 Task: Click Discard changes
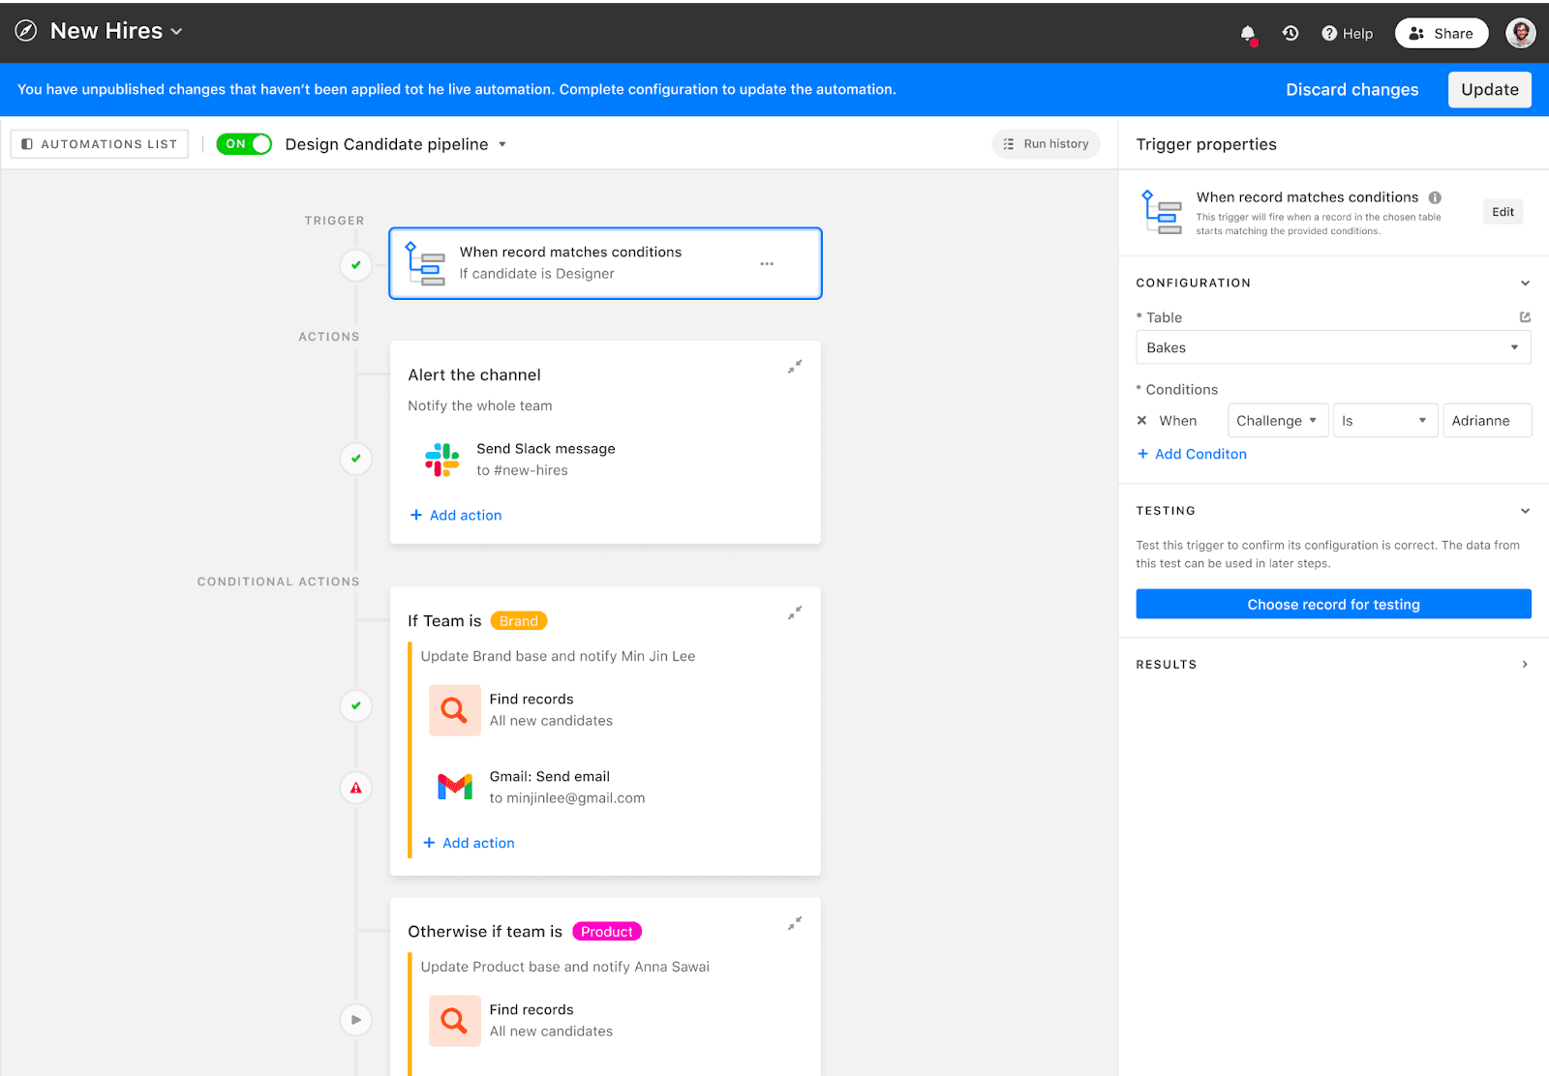tap(1352, 89)
